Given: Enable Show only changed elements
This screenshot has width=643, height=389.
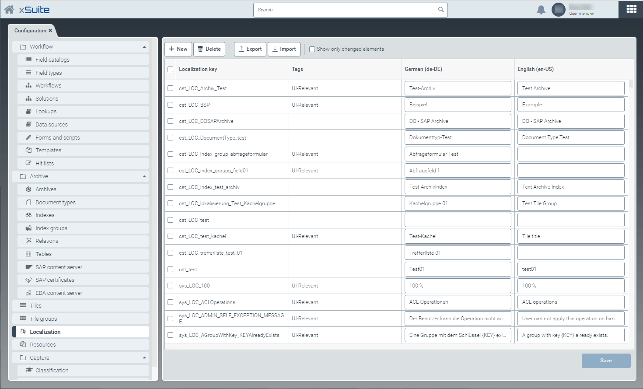Looking at the screenshot, I should click(x=312, y=49).
